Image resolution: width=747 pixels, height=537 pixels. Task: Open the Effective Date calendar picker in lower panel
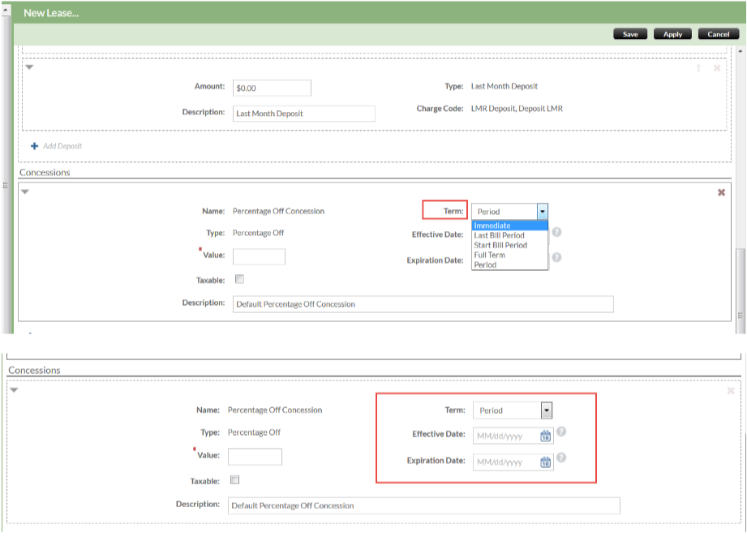(x=546, y=436)
